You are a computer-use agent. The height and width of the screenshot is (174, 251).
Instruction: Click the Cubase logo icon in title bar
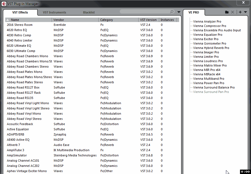[x=4, y=4]
